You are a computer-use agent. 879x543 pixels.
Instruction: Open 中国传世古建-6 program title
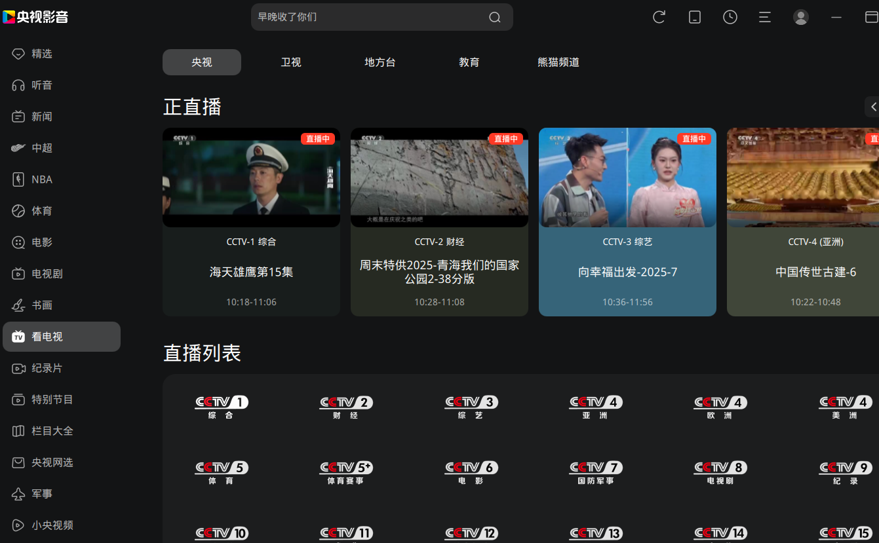tap(816, 272)
